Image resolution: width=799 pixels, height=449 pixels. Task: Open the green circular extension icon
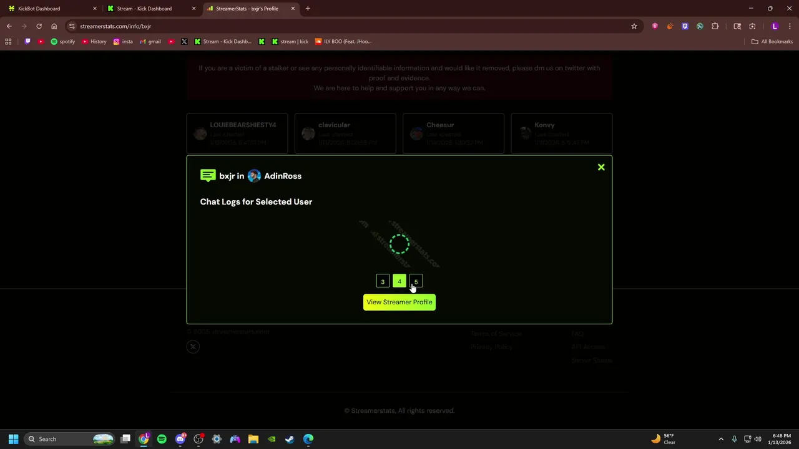700,26
